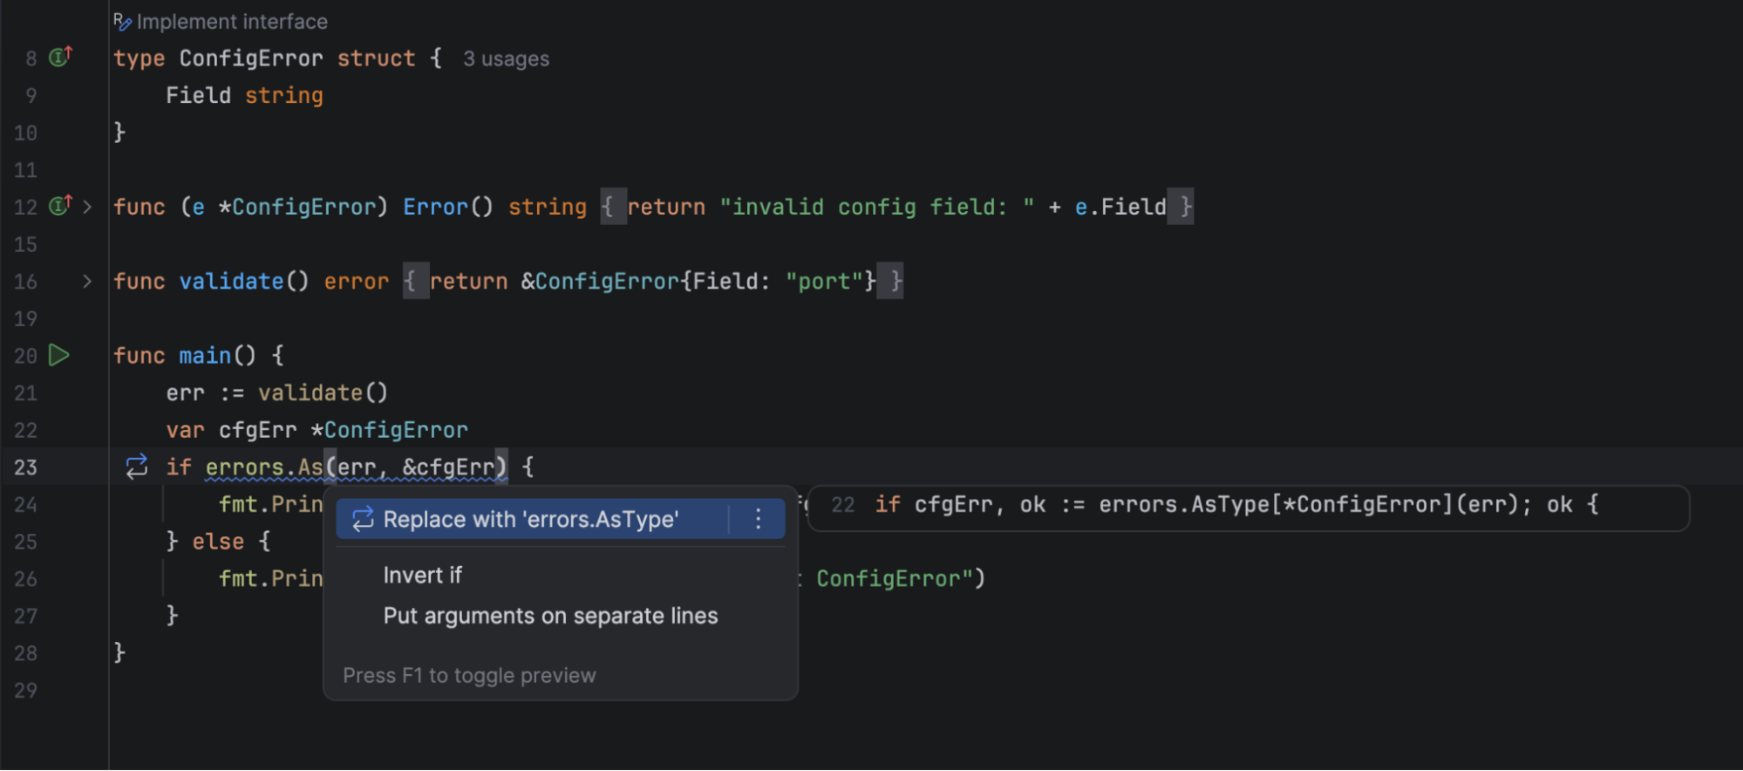Click line number 23 in the gutter
Viewport: 1743px width, 771px height.
[x=26, y=467]
